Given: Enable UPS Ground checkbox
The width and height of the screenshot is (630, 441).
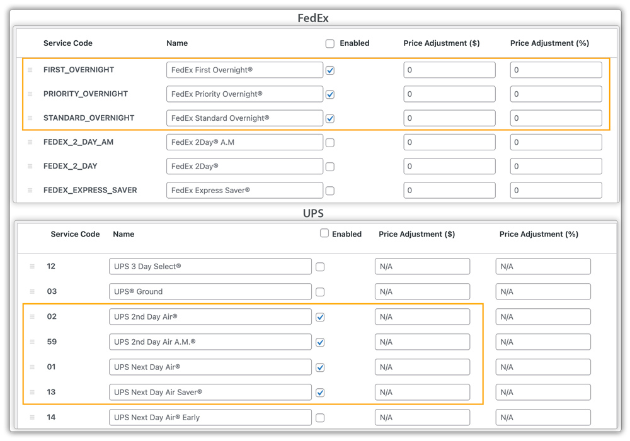Looking at the screenshot, I should (320, 292).
